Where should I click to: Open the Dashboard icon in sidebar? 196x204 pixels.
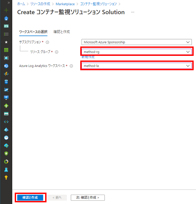[6, 26]
